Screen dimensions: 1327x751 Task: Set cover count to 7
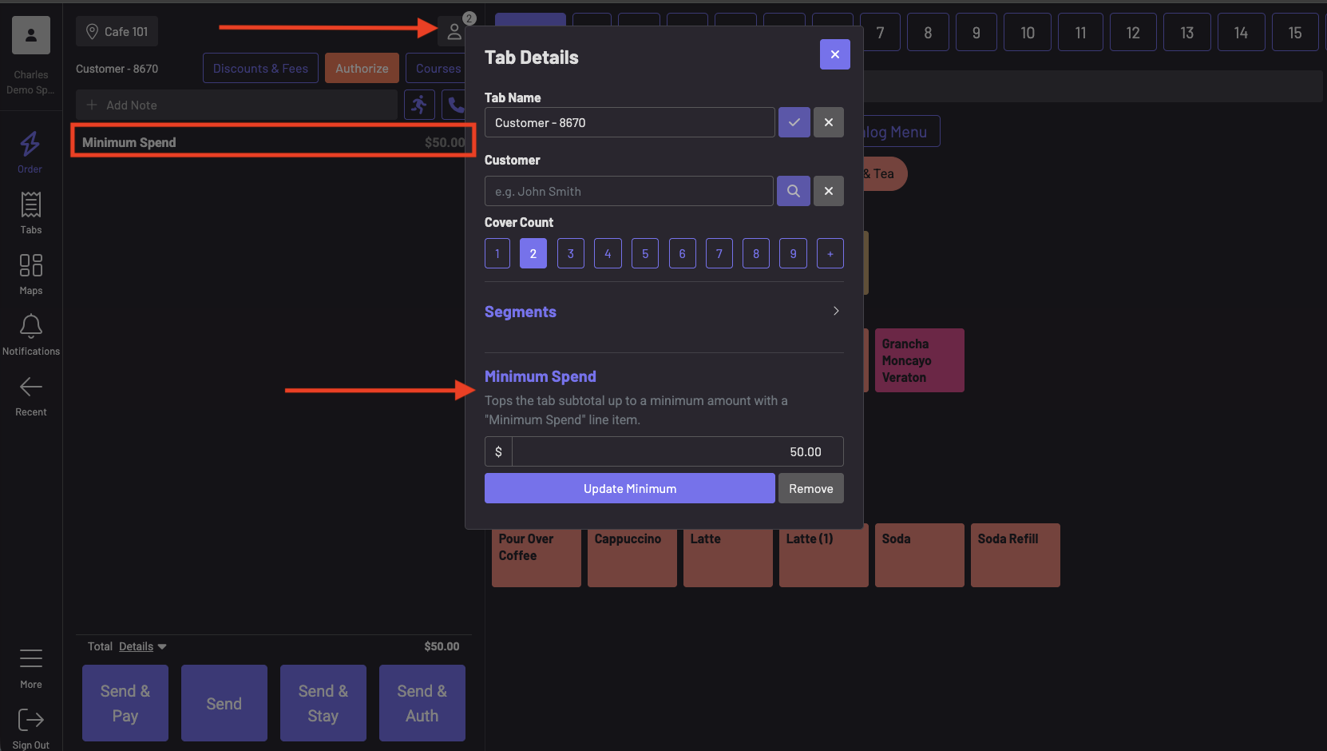(x=719, y=253)
